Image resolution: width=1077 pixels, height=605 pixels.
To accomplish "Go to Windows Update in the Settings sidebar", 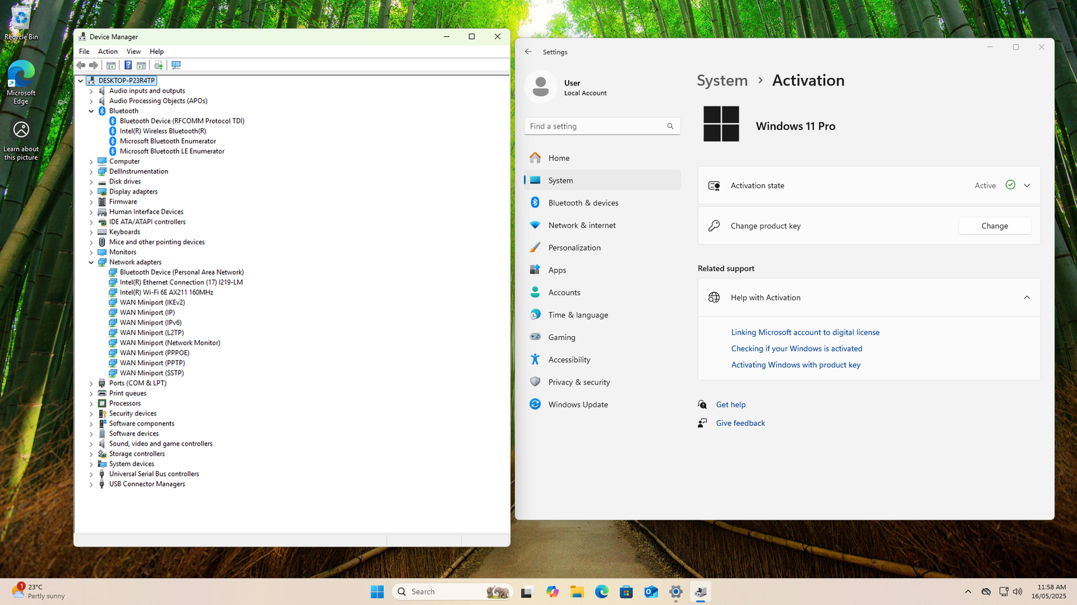I will [x=578, y=405].
